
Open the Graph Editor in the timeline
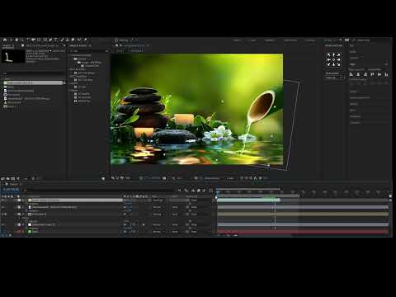click(x=211, y=191)
